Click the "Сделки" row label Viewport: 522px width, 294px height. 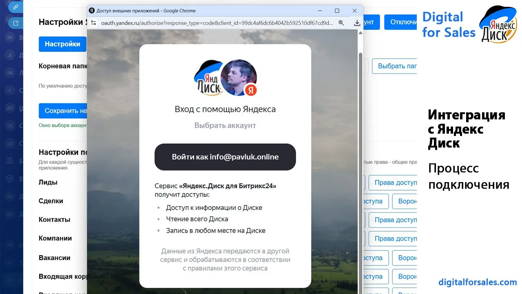click(x=51, y=201)
